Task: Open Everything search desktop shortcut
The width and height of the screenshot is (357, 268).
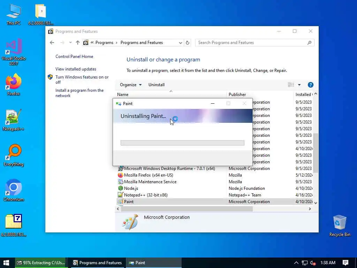Action: point(14,155)
